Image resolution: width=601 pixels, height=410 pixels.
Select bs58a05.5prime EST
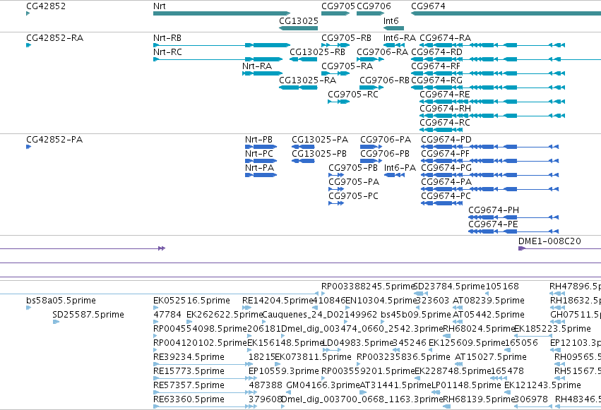tap(28, 308)
